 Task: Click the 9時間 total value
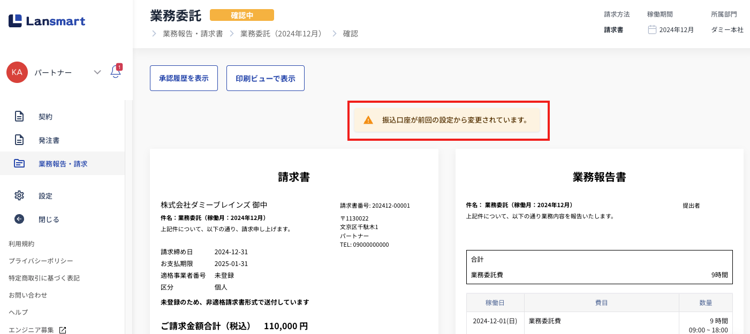[x=719, y=275]
